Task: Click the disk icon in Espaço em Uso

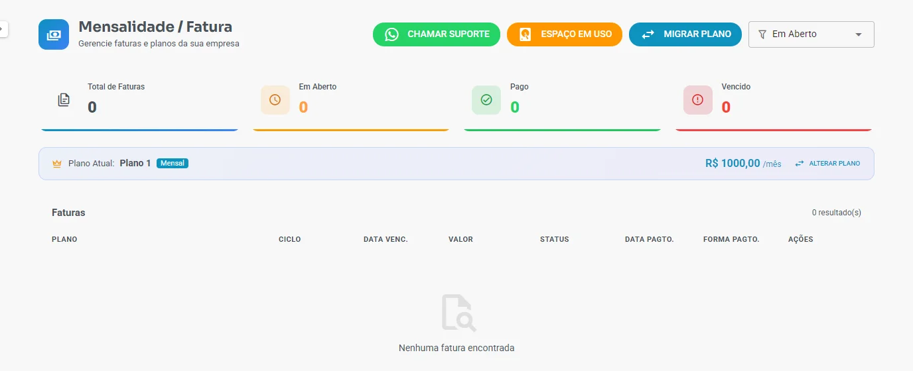Action: (x=526, y=34)
